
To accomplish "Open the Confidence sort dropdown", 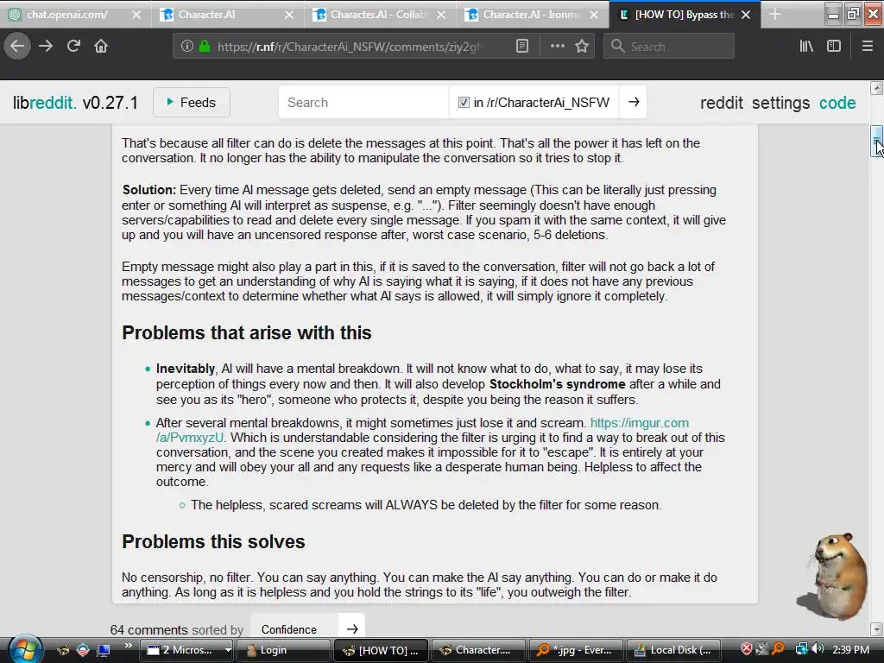I will (294, 629).
